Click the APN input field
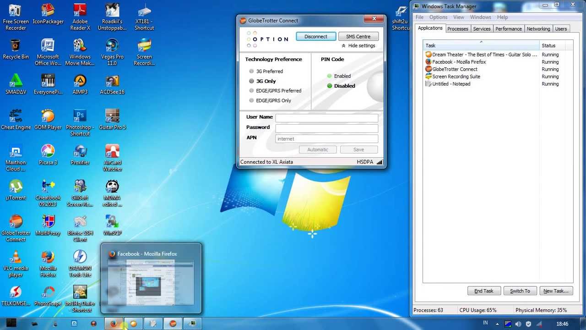This screenshot has width=586, height=330. tap(327, 139)
